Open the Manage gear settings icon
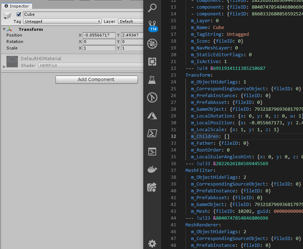Image resolution: width=303 pixels, height=249 pixels. pyautogui.click(x=152, y=244)
